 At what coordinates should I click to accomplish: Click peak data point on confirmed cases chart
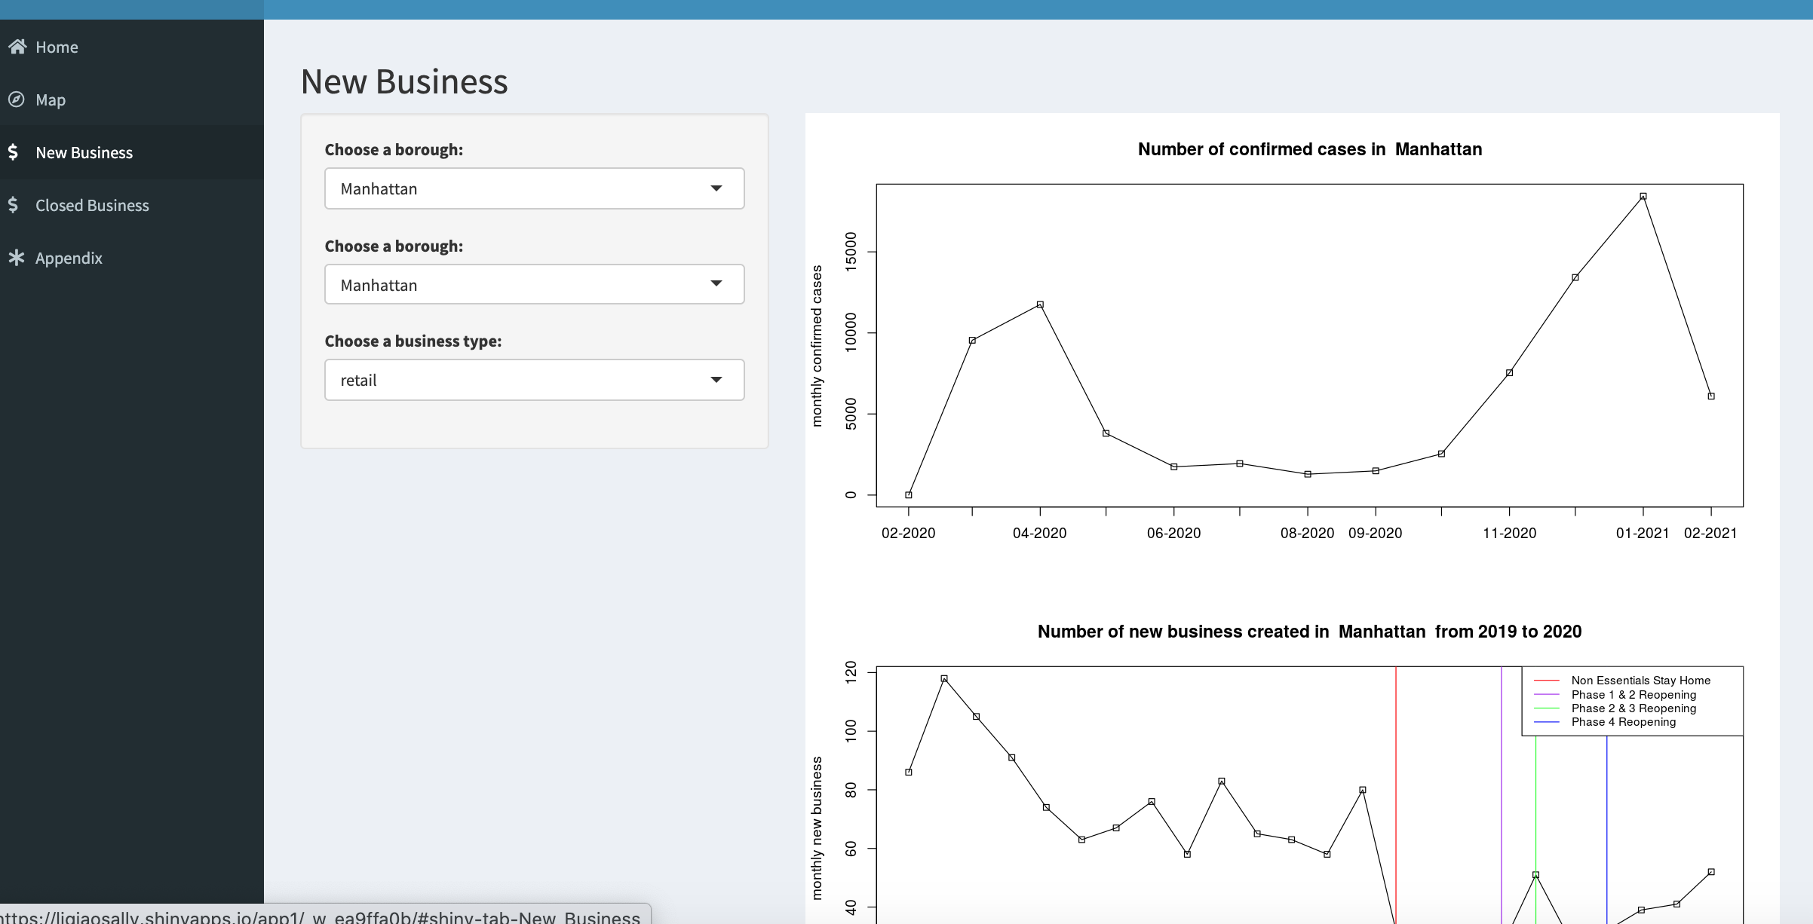(x=1643, y=196)
